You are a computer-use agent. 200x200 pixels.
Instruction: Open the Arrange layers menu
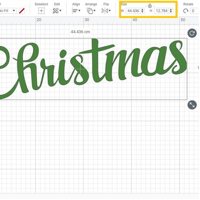91,11
